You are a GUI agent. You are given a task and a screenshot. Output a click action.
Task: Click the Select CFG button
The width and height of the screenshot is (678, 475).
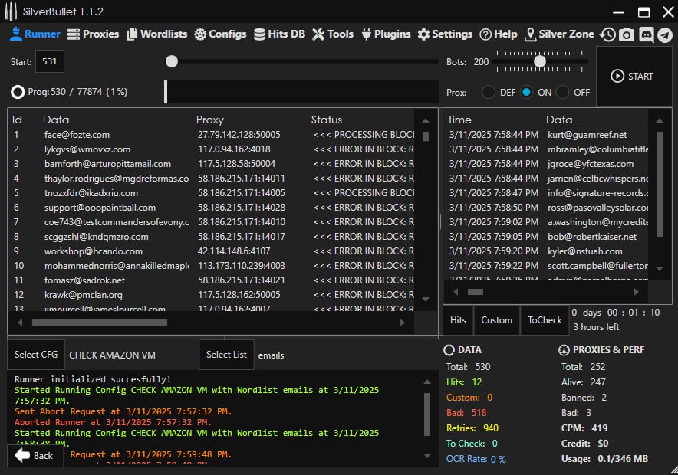coord(36,355)
